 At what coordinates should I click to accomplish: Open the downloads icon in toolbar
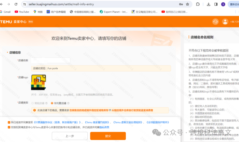pyautogui.click(x=209, y=4)
